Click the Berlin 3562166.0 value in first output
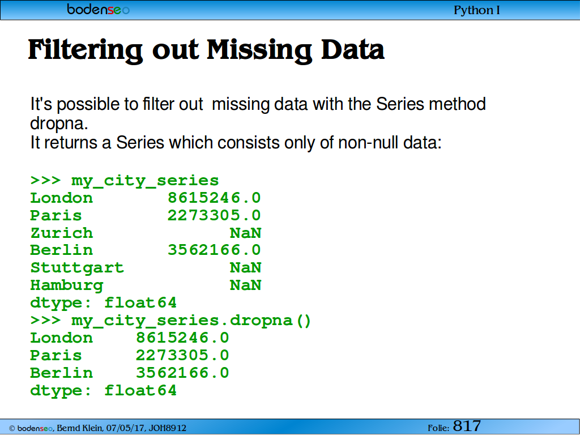Image resolution: width=580 pixels, height=435 pixels. pos(214,250)
